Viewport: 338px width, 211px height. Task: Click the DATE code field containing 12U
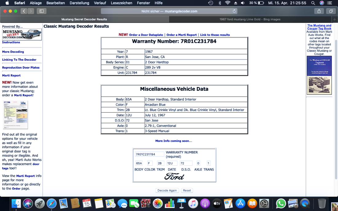(172, 163)
